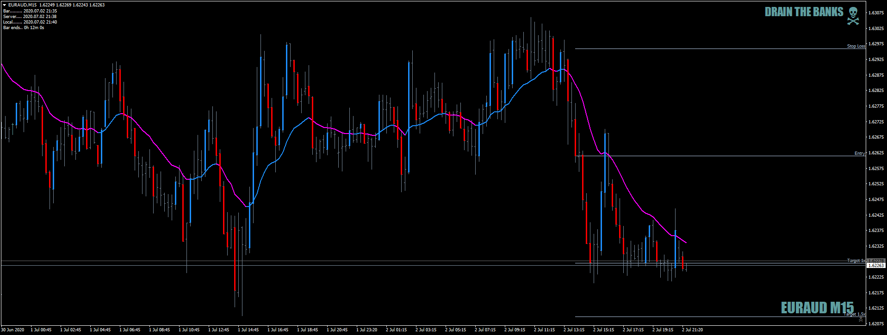Image resolution: width=887 pixels, height=335 pixels.
Task: Click 1.62125 on the price scale
Action: [x=876, y=308]
